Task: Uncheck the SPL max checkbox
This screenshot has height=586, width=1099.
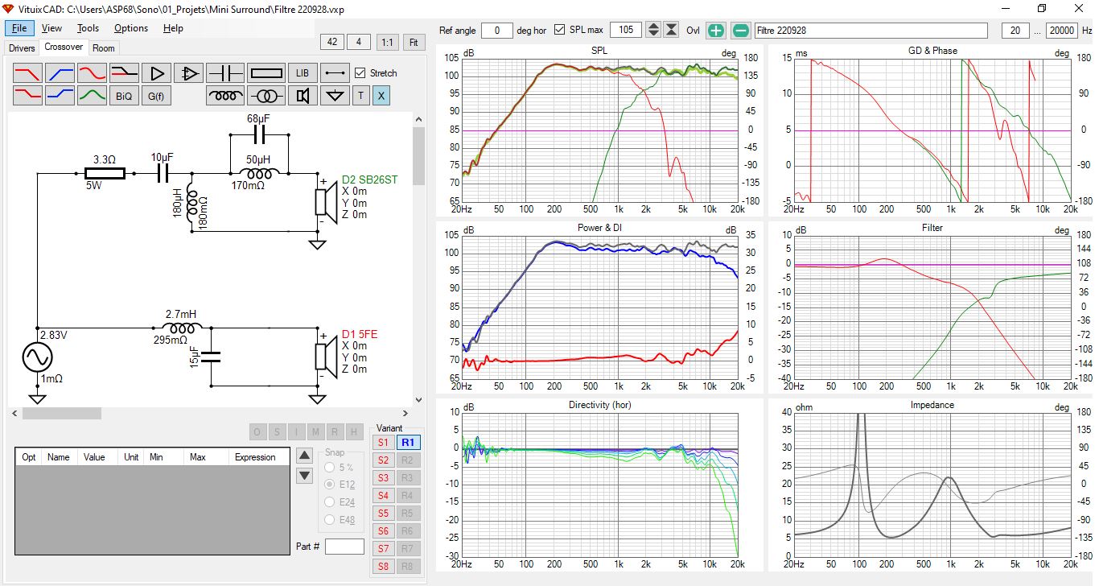Action: coord(560,31)
